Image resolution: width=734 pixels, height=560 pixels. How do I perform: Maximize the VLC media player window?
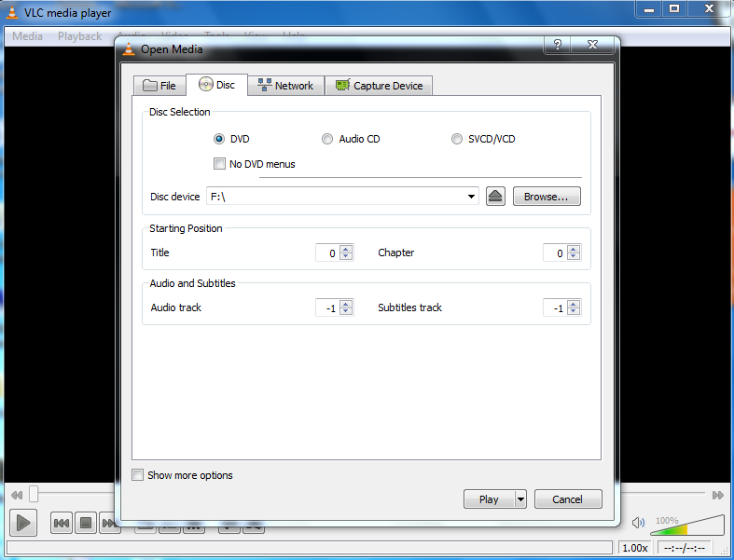pos(674,9)
